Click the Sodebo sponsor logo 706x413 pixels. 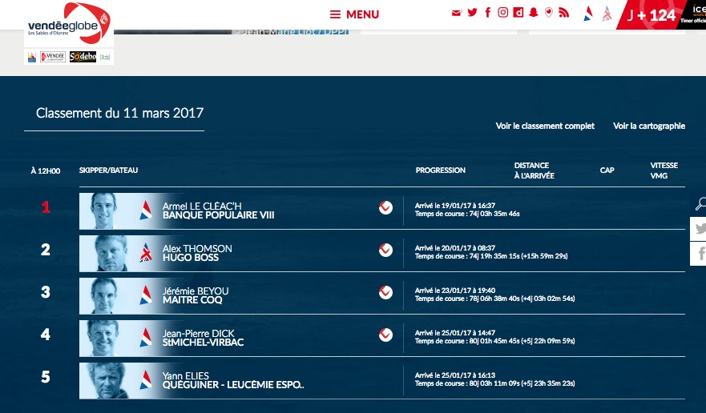[83, 57]
